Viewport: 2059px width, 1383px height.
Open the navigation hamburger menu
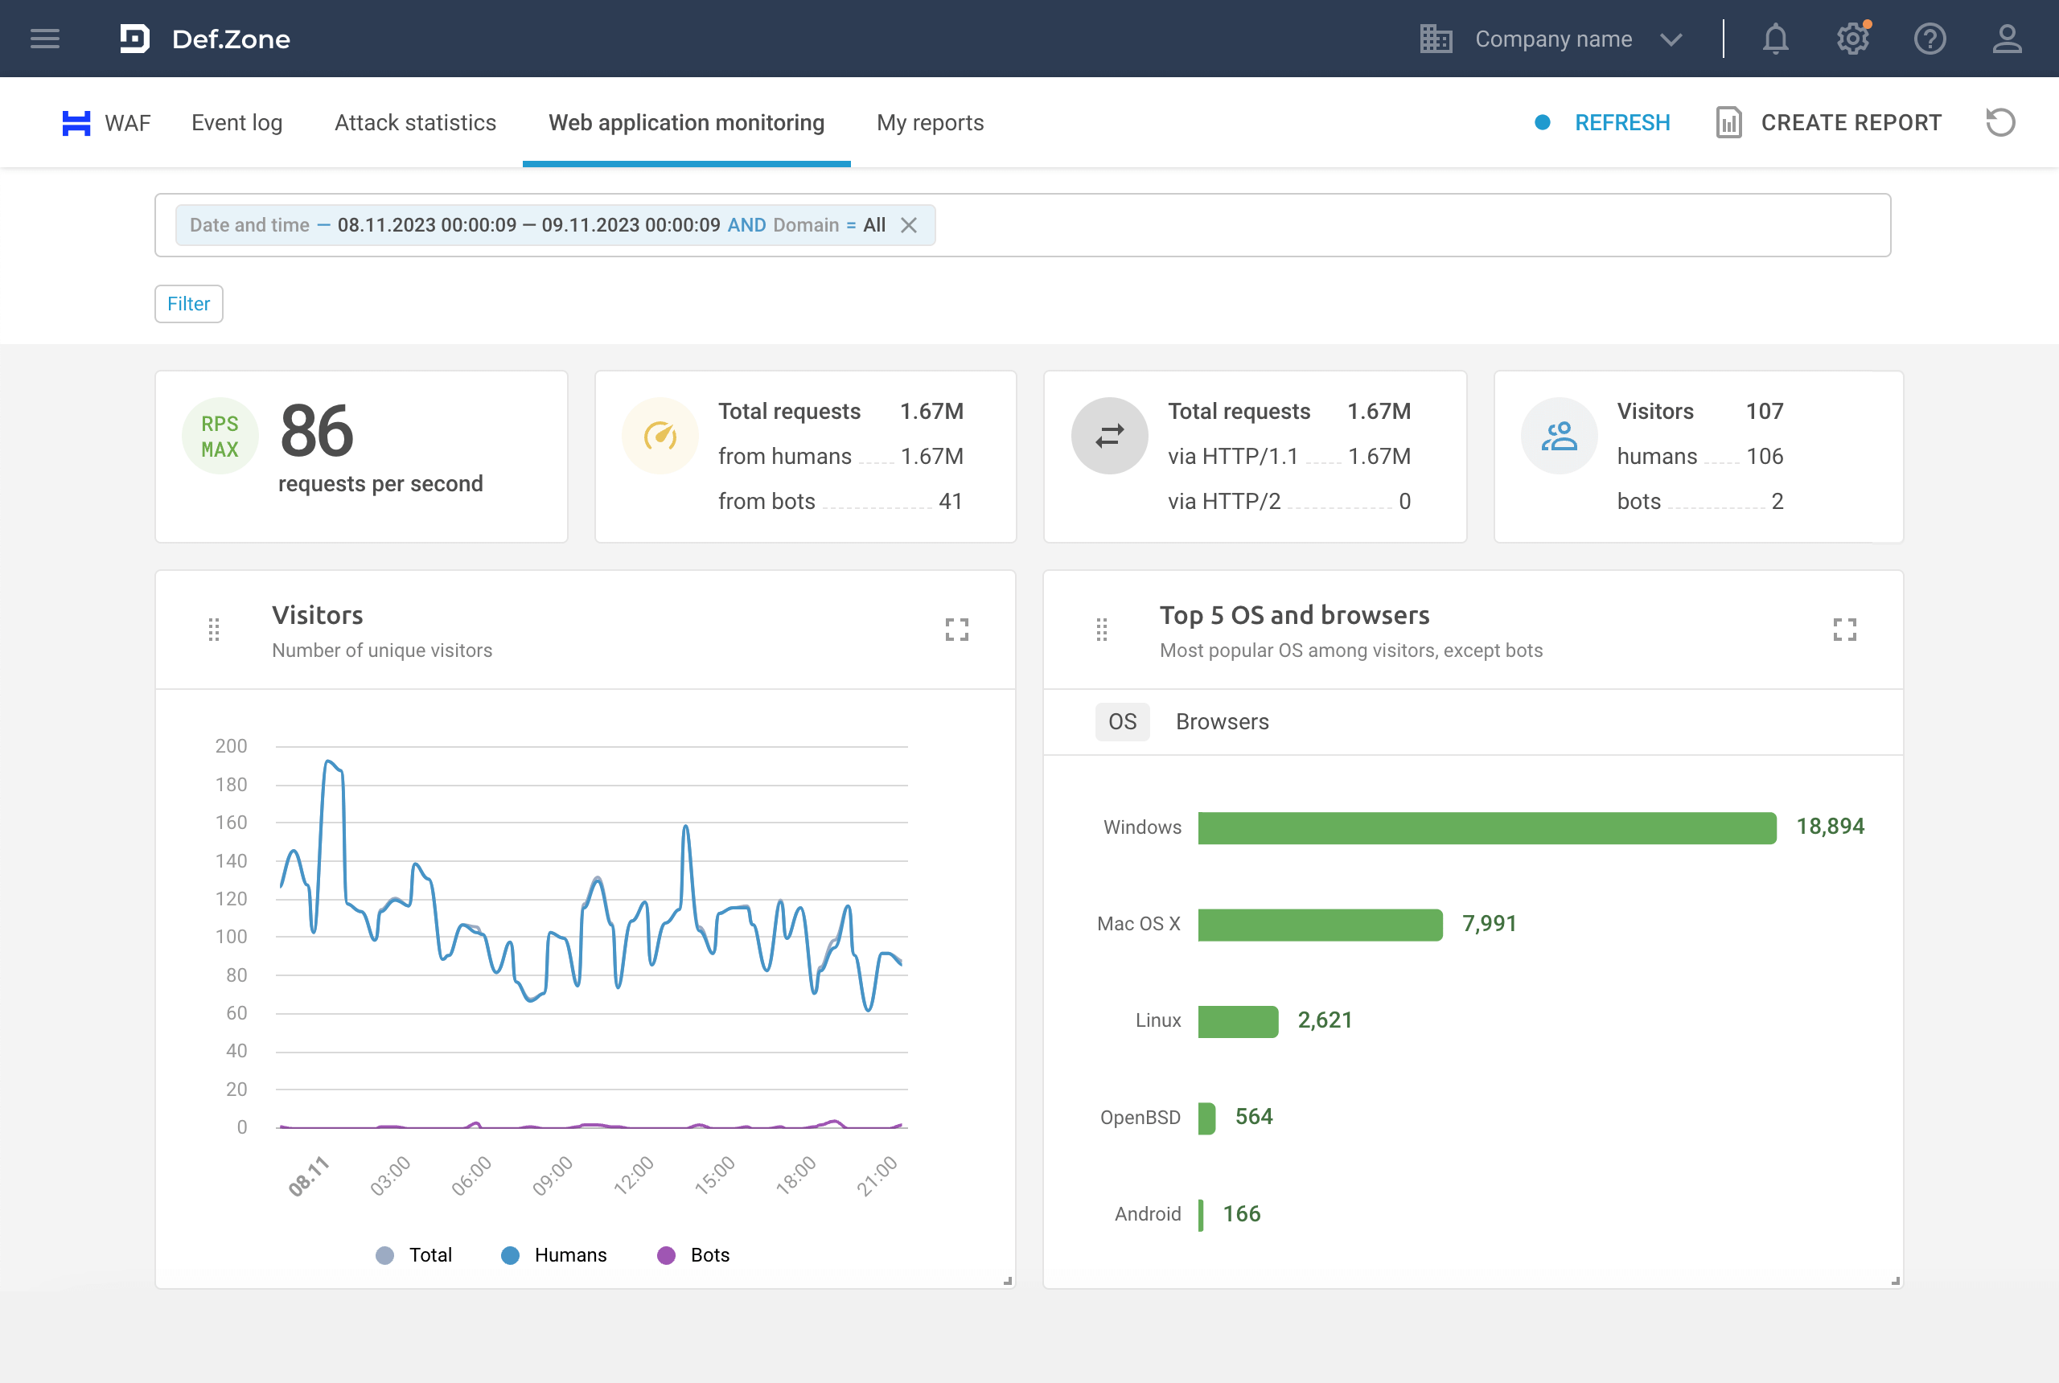44,38
